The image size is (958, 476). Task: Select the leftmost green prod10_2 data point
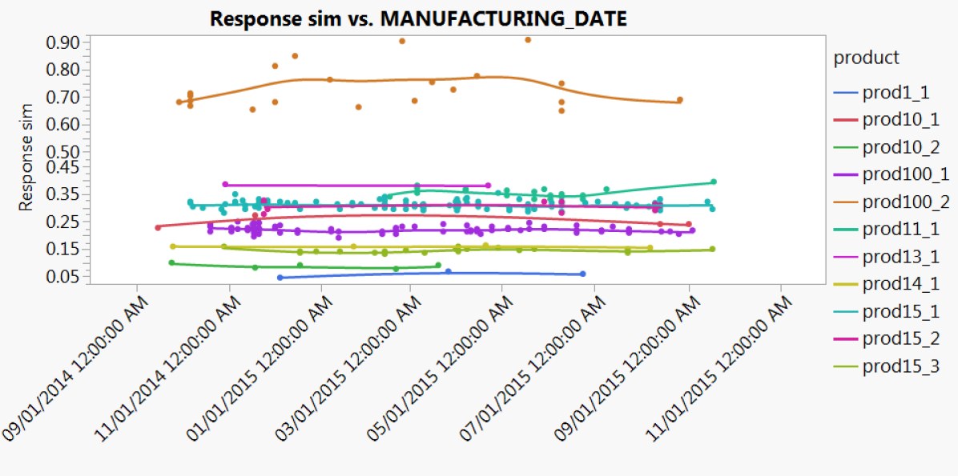coord(171,263)
